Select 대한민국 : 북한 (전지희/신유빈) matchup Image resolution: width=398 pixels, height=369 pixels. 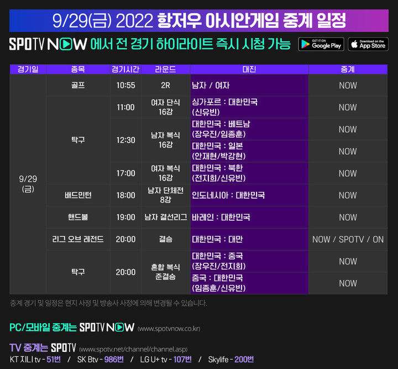[x=249, y=173]
